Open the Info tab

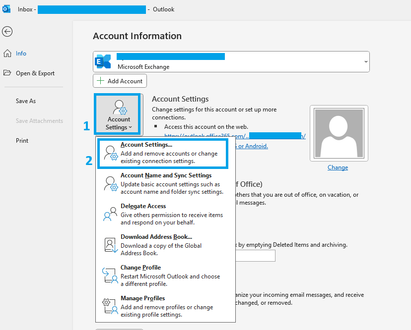click(21, 54)
